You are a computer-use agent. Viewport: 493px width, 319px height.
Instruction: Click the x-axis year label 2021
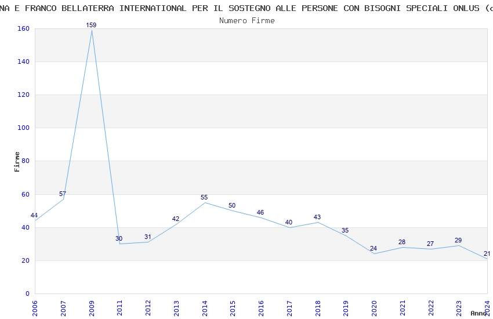(x=403, y=308)
